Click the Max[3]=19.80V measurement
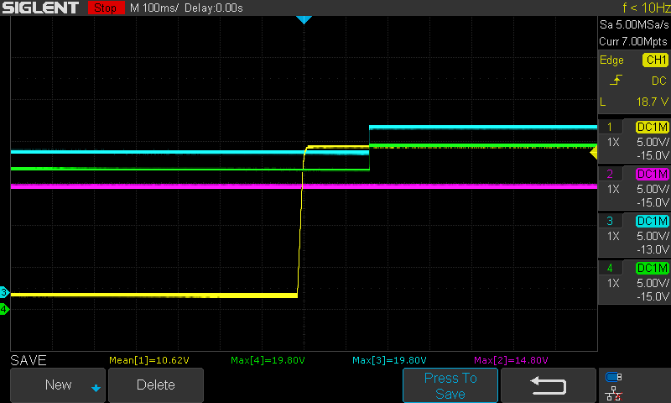The height and width of the screenshot is (403, 671). [x=389, y=360]
